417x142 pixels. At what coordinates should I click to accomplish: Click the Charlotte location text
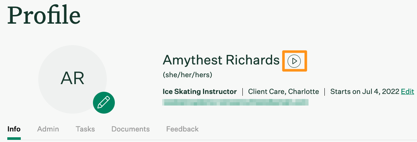(x=304, y=91)
